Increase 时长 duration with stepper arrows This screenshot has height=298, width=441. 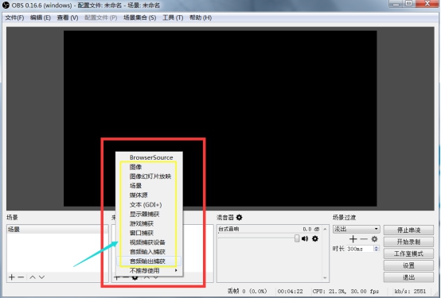tap(377, 247)
